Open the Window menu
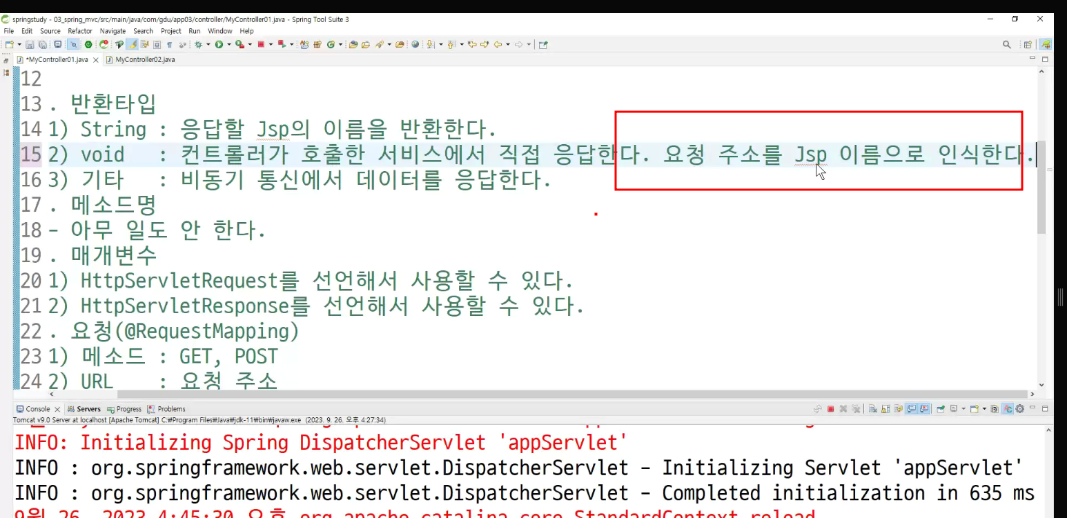The height and width of the screenshot is (518, 1067). (x=220, y=31)
